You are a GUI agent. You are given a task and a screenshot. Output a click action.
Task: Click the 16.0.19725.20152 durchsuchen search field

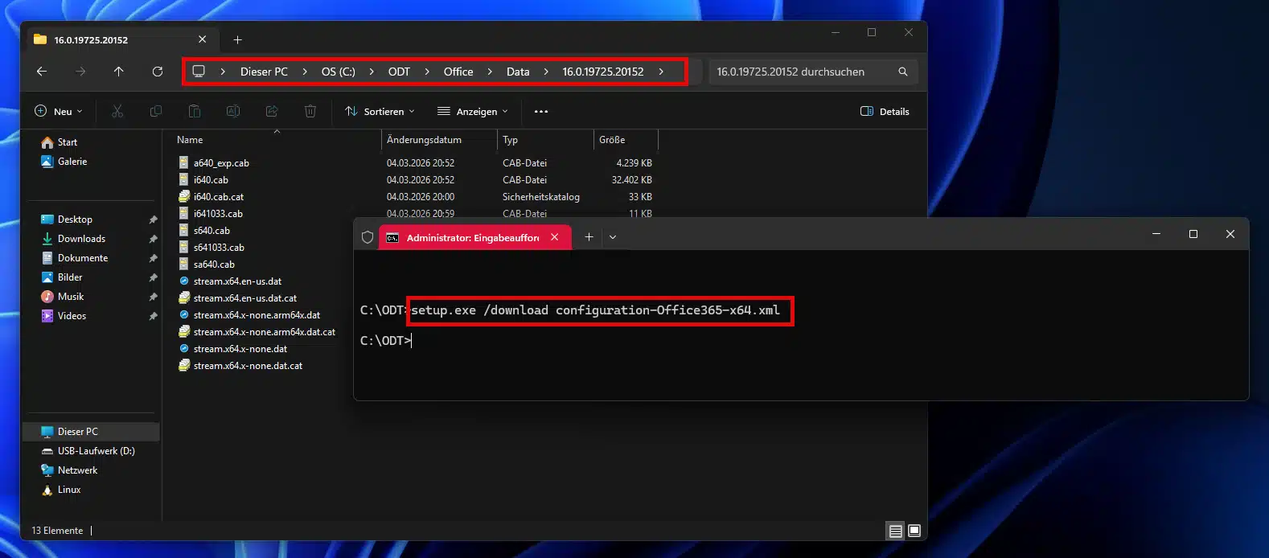[x=800, y=72]
